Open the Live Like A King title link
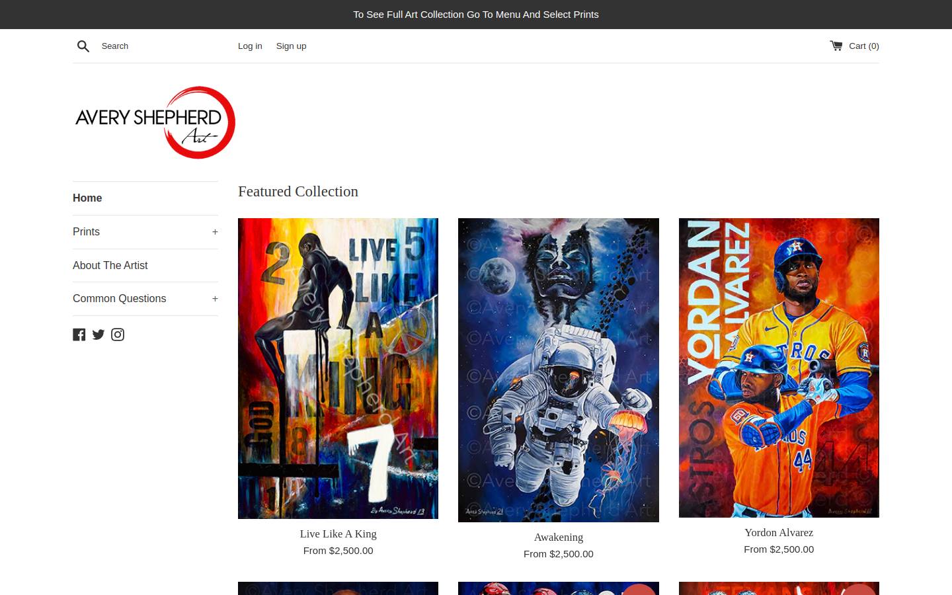This screenshot has width=952, height=595. (x=338, y=534)
